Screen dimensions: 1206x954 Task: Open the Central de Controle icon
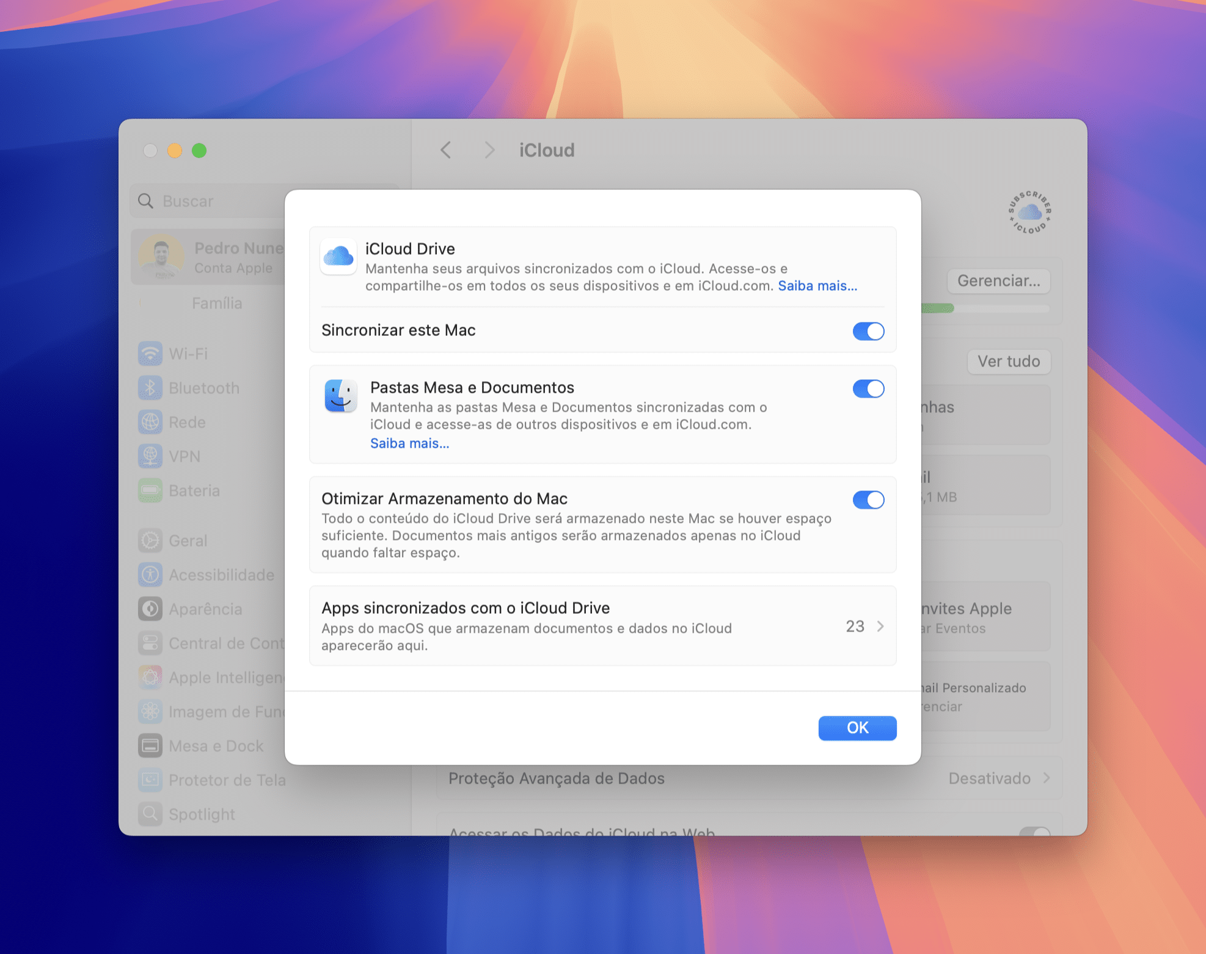click(x=150, y=643)
